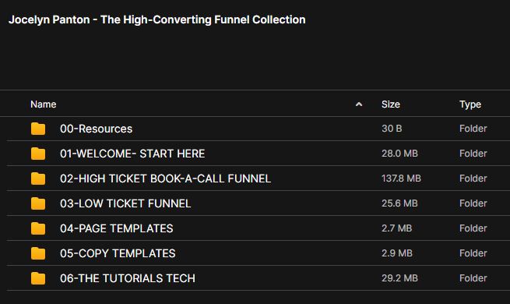
Task: Click the 03-LOW TICKET FUNNEL folder icon
Action: point(38,203)
